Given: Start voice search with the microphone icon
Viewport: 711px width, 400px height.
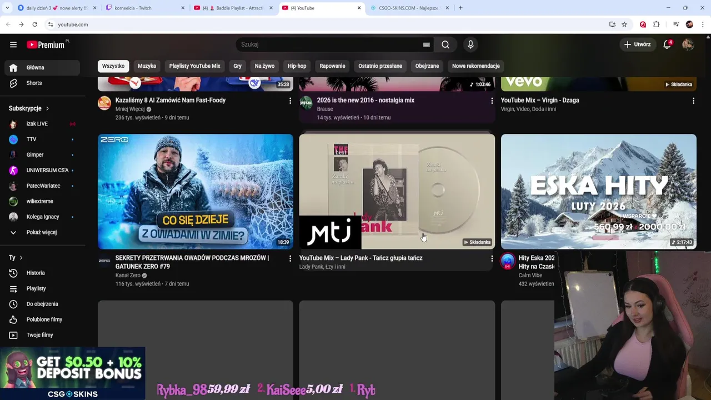Looking at the screenshot, I should (x=470, y=44).
